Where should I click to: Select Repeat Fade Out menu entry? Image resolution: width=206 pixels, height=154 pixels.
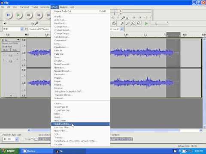coord(80,11)
